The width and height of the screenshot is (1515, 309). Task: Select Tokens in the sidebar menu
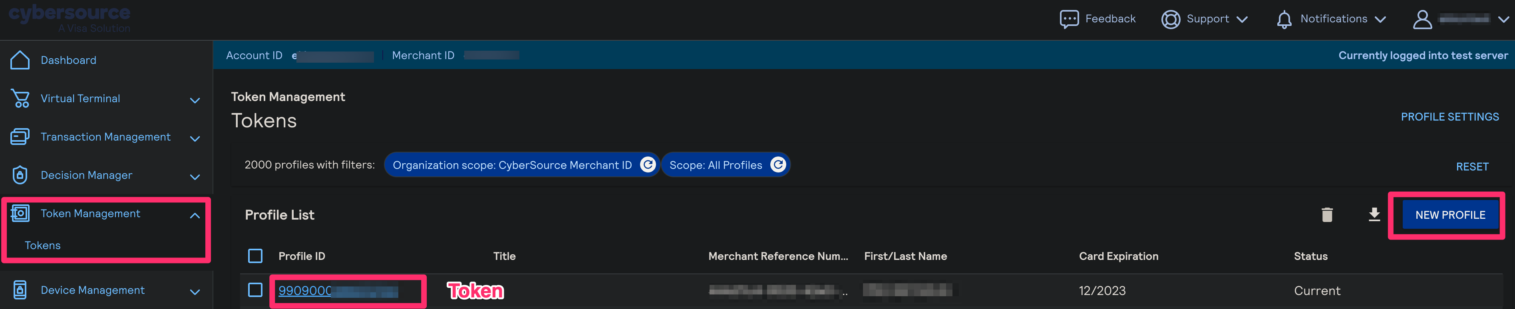click(42, 245)
